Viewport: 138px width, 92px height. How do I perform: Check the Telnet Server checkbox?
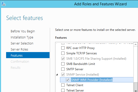63,90
